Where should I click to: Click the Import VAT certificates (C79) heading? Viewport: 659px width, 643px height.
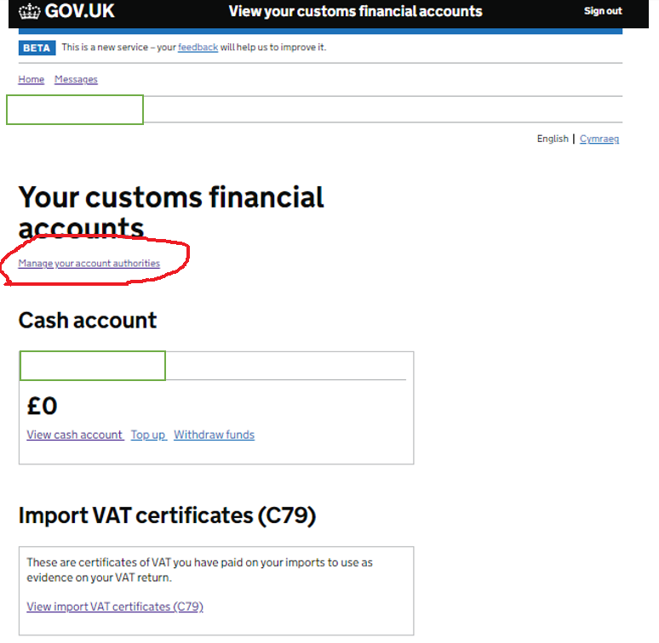[x=167, y=515]
